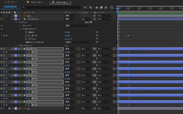Viewport: 183px width, 114px height.
Task: Go to next keyframe of 終了点 under 7アウトライン
Action: point(7,65)
